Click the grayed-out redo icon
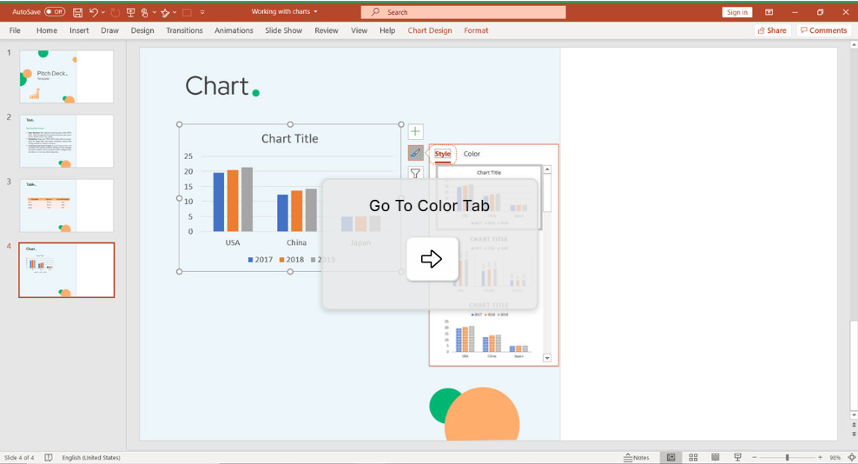Image resolution: width=858 pixels, height=464 pixels. click(115, 12)
